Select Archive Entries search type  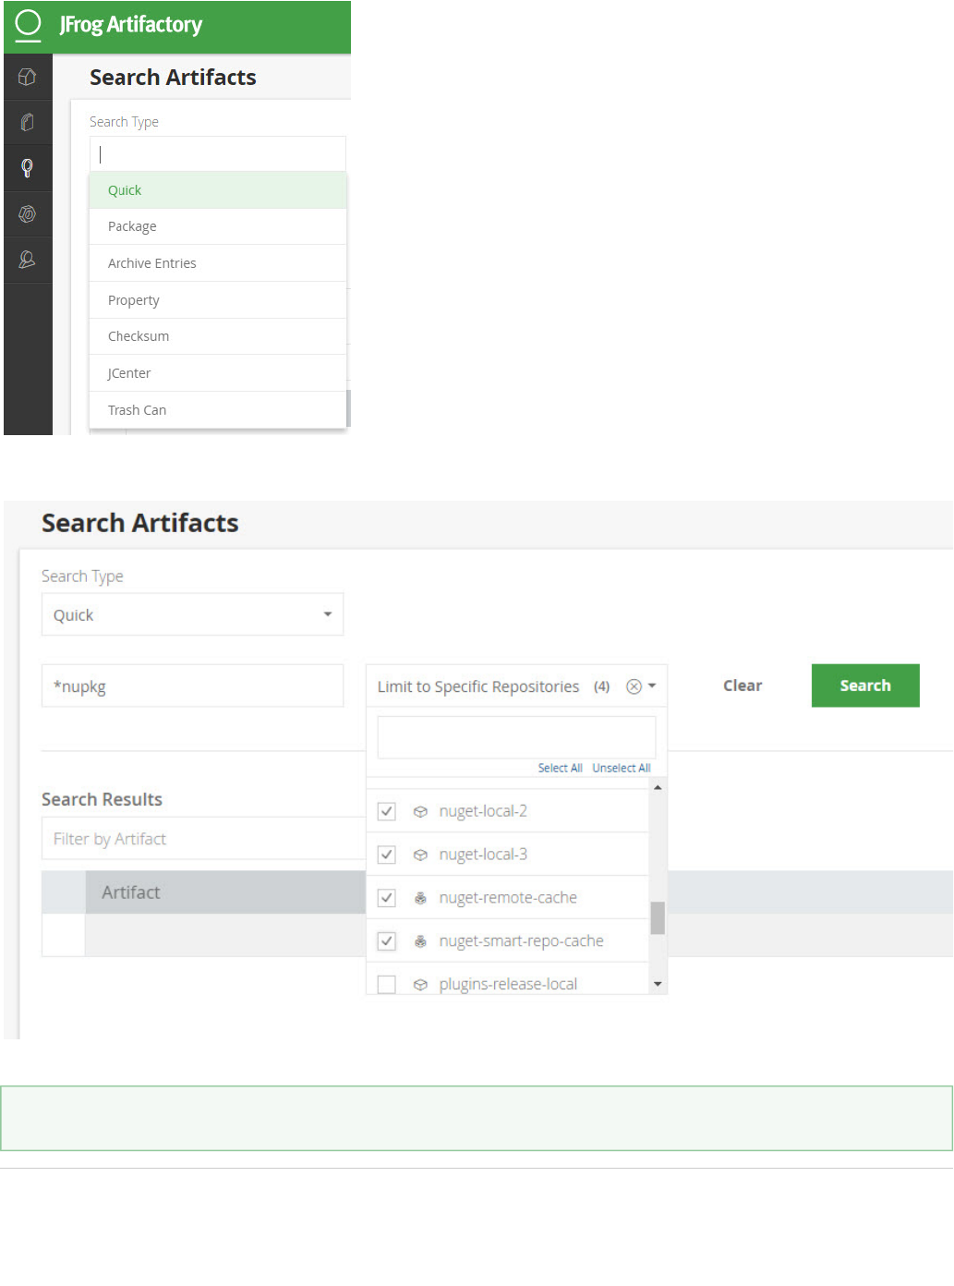point(152,263)
